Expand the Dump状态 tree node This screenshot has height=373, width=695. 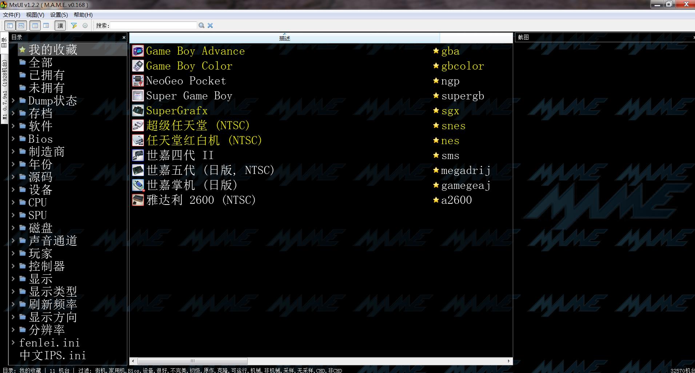click(x=13, y=100)
